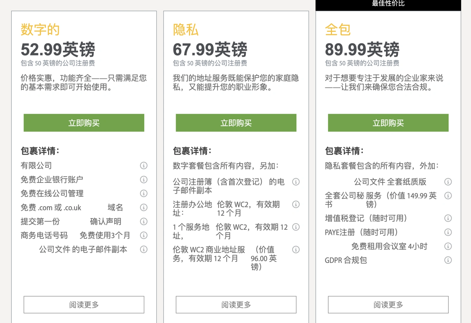The height and width of the screenshot is (323, 471).
Task: Click info icon next to 增值税登记
Action: point(448,218)
